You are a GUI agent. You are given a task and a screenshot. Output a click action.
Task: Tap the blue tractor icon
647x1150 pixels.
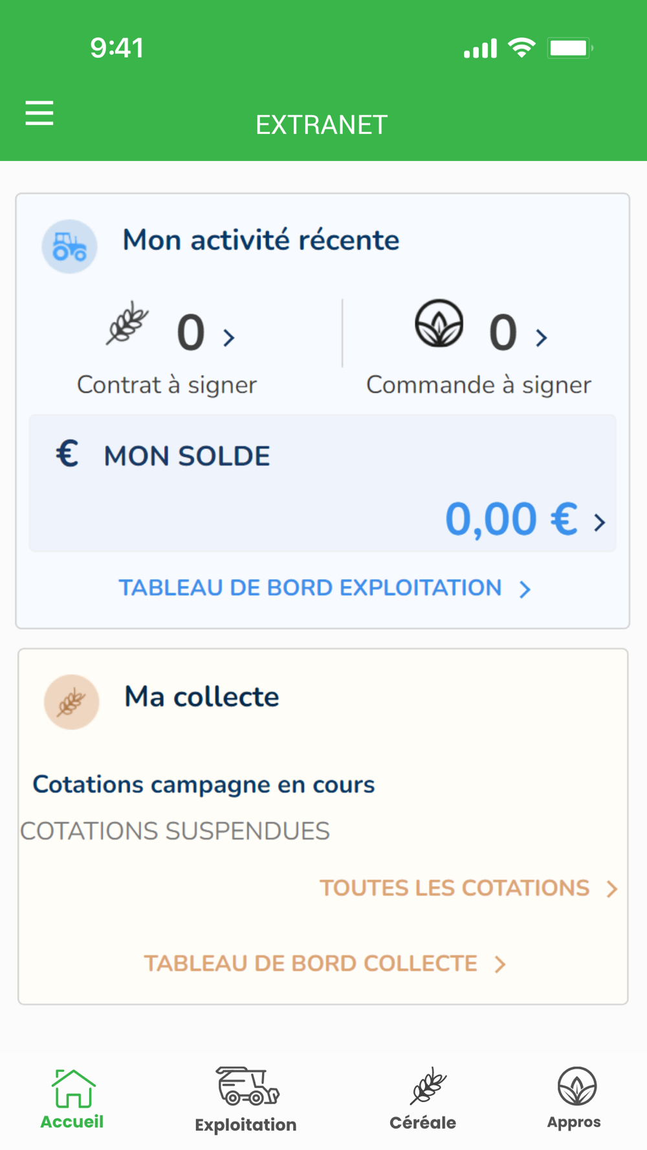point(70,246)
